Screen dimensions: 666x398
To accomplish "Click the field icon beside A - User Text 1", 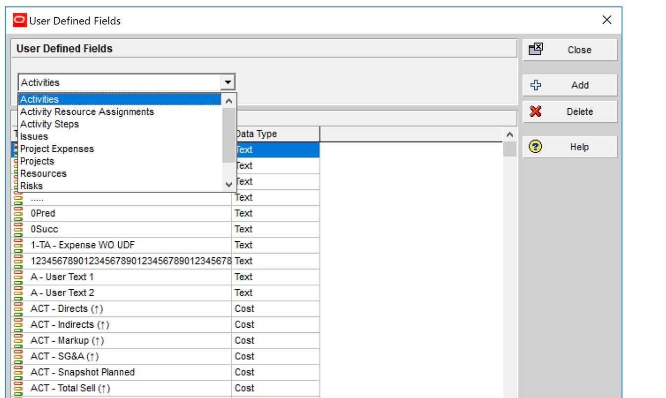I will pyautogui.click(x=19, y=277).
